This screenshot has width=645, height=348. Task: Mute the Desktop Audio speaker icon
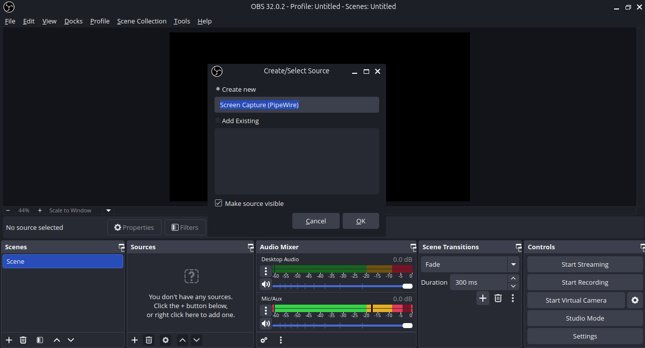[x=265, y=284]
